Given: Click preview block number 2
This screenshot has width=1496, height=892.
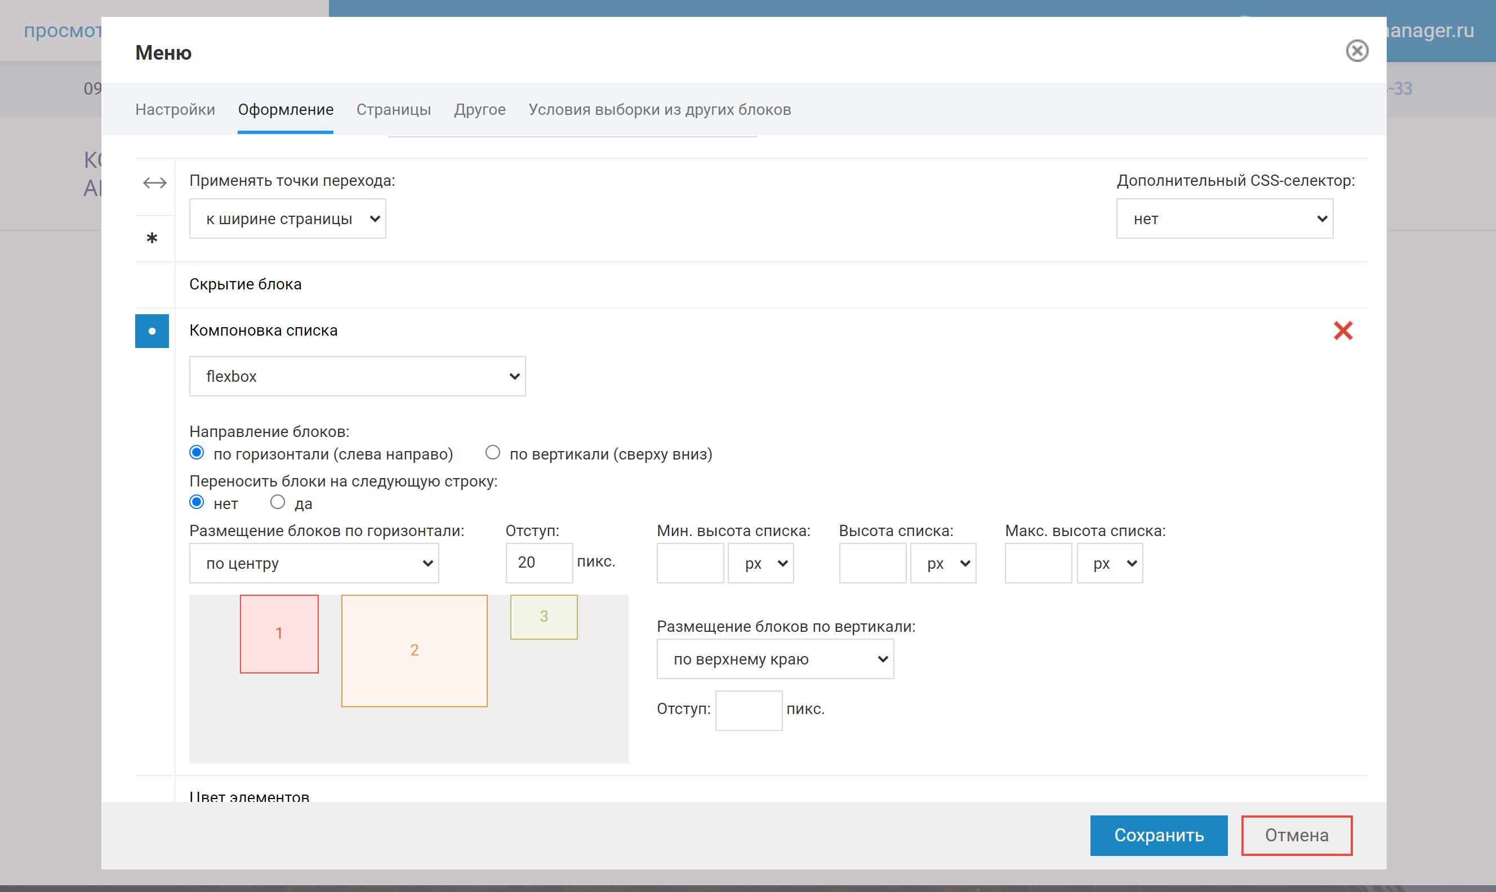Looking at the screenshot, I should (x=414, y=650).
